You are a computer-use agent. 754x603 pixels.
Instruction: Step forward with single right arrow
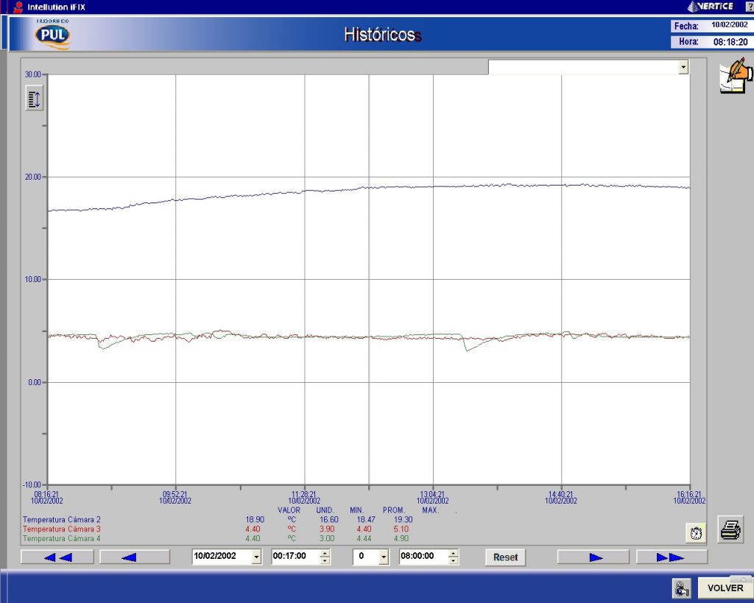click(x=593, y=557)
